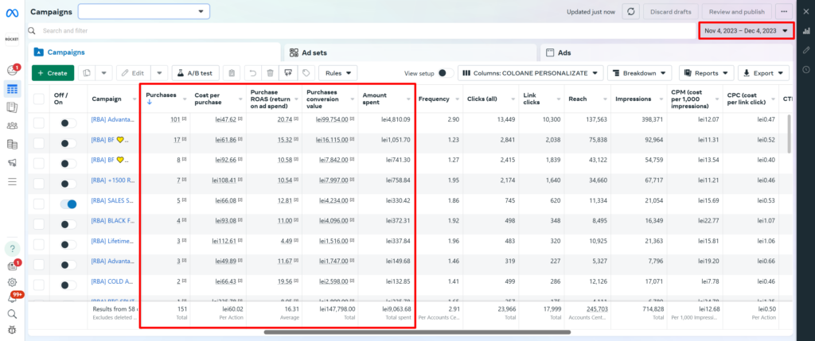Click the vertical scrollbar of the table
The width and height of the screenshot is (815, 341).
(789, 134)
